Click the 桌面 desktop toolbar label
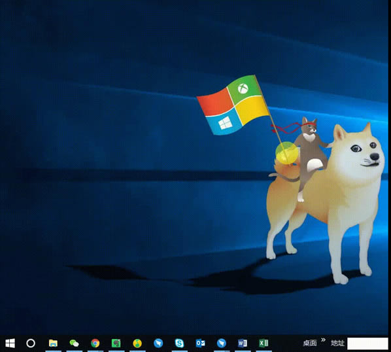 point(310,343)
